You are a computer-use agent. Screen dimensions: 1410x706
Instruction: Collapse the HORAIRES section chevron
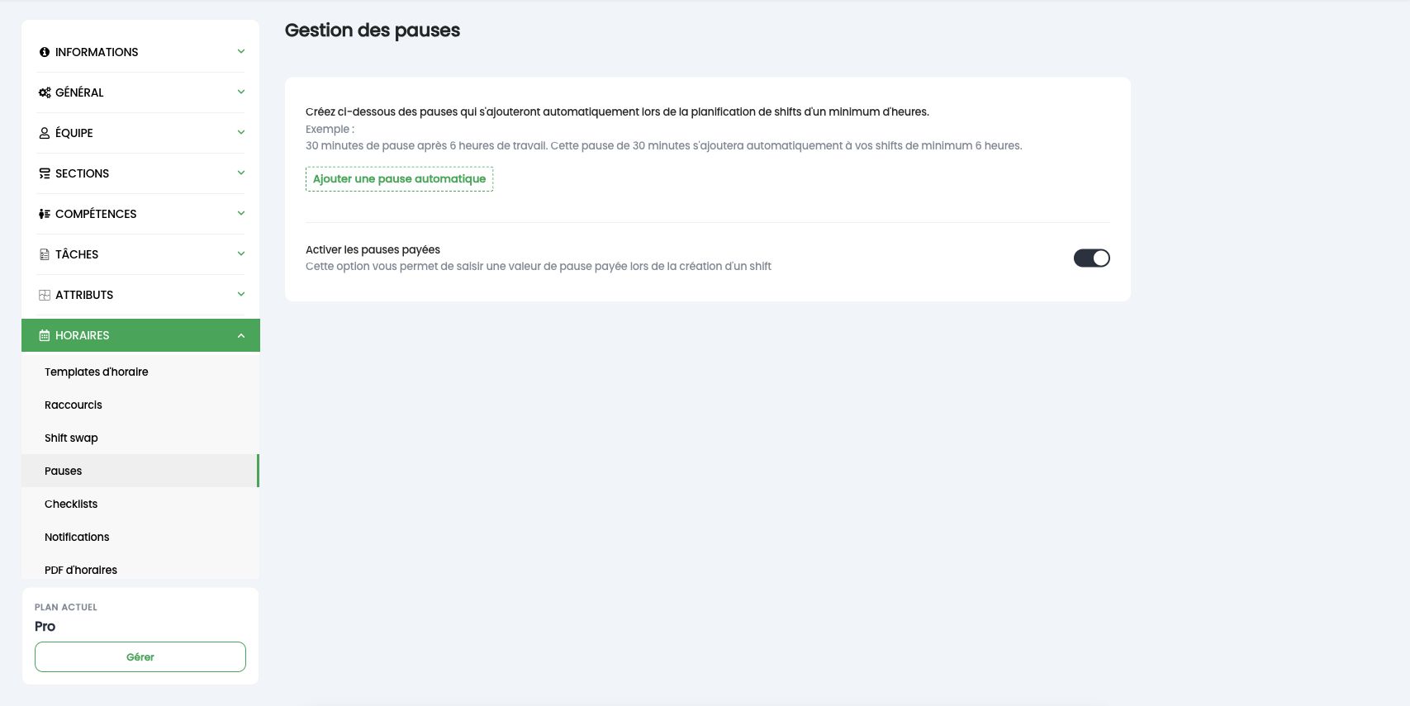point(241,335)
